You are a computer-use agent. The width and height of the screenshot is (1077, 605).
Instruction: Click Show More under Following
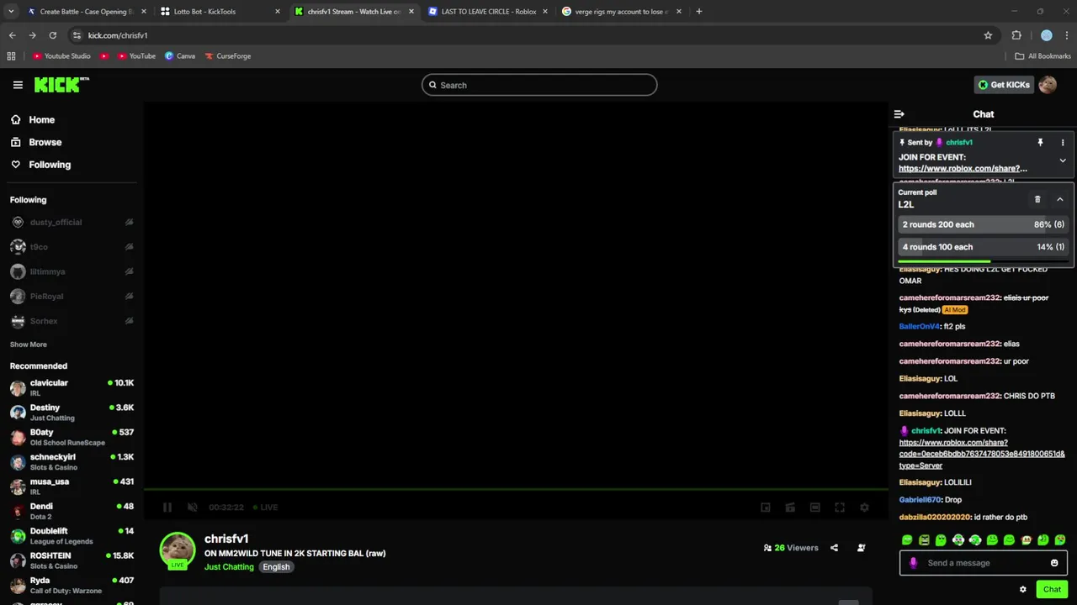pos(29,345)
